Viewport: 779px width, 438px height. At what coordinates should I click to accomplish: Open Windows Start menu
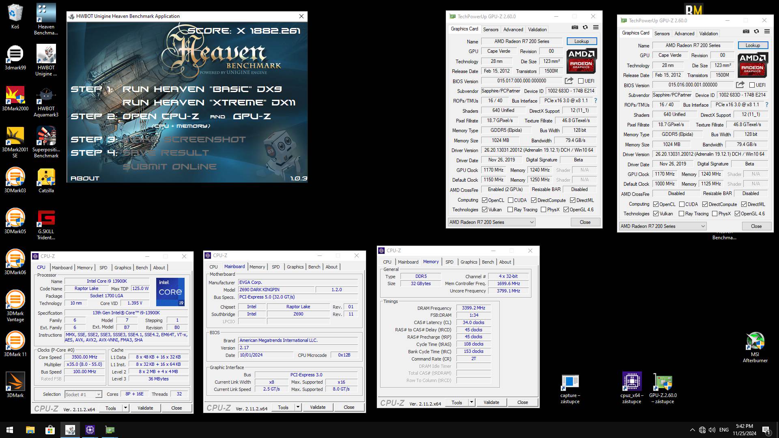(10, 430)
